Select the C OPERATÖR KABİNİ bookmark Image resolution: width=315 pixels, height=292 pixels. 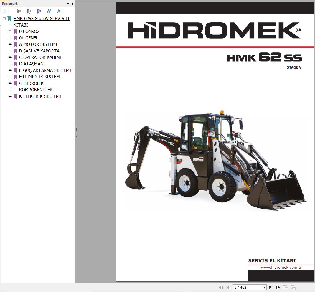pyautogui.click(x=40, y=57)
